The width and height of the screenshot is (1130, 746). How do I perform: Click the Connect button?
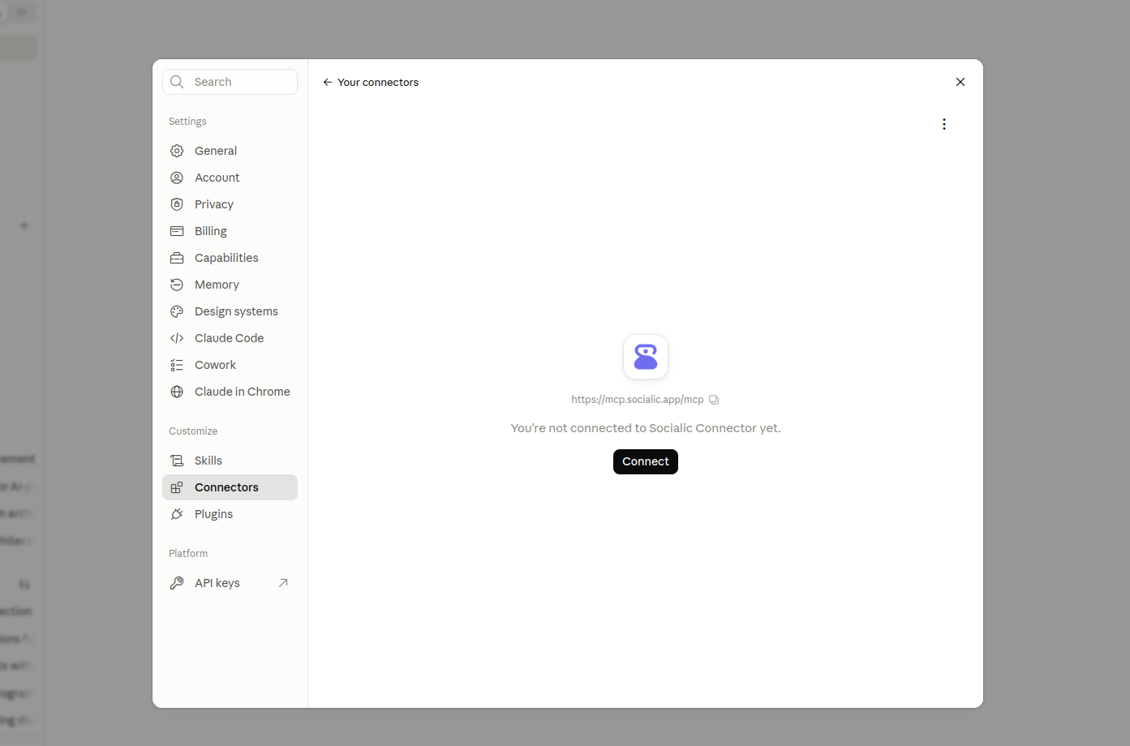[646, 461]
